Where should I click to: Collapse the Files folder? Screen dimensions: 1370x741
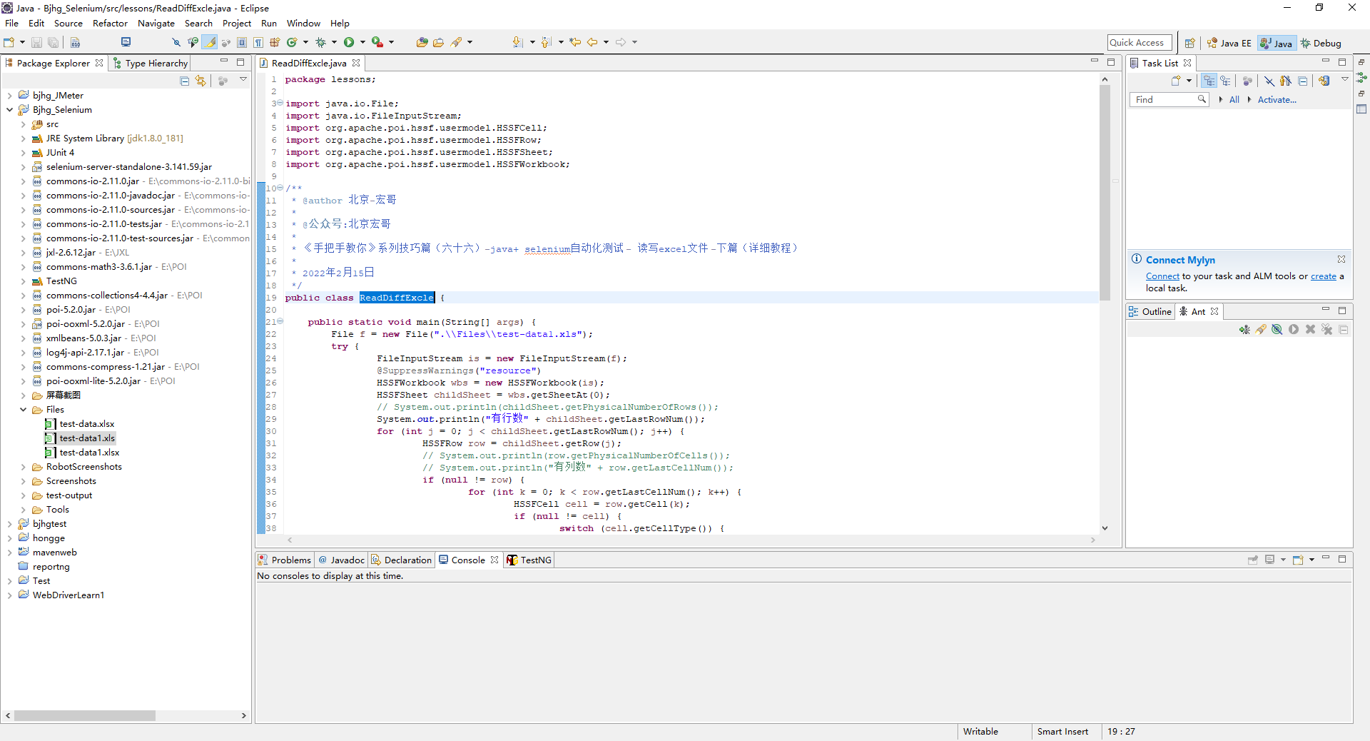tap(23, 410)
